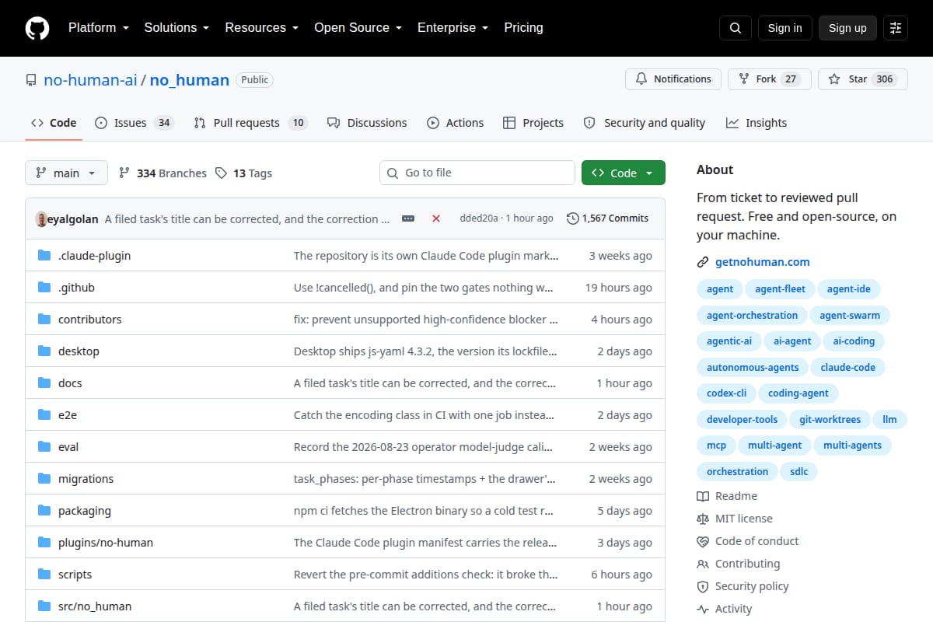
Task: Click the red failed-check X icon
Action: (x=436, y=218)
